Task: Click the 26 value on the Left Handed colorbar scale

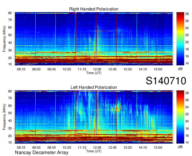Action: (187, 100)
